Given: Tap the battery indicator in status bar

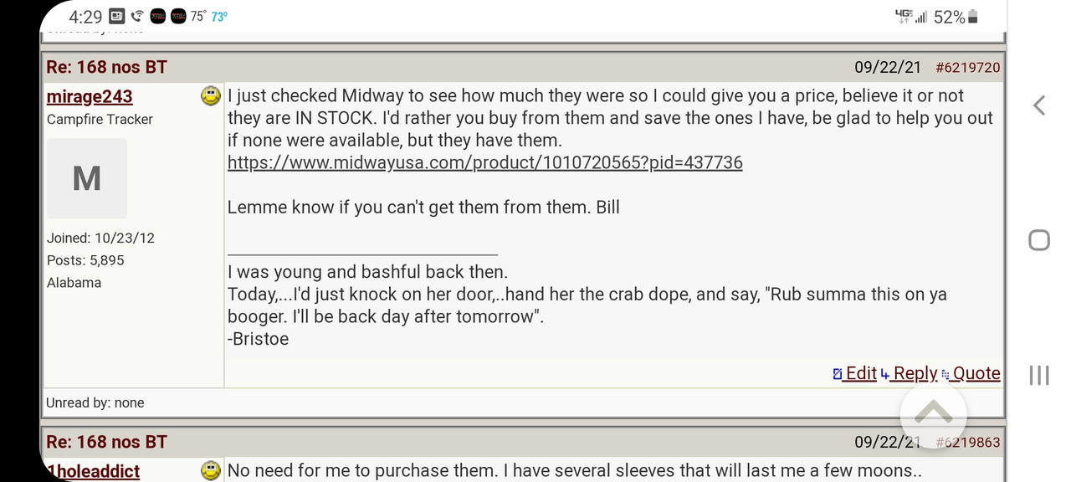Looking at the screenshot, I should [x=971, y=17].
